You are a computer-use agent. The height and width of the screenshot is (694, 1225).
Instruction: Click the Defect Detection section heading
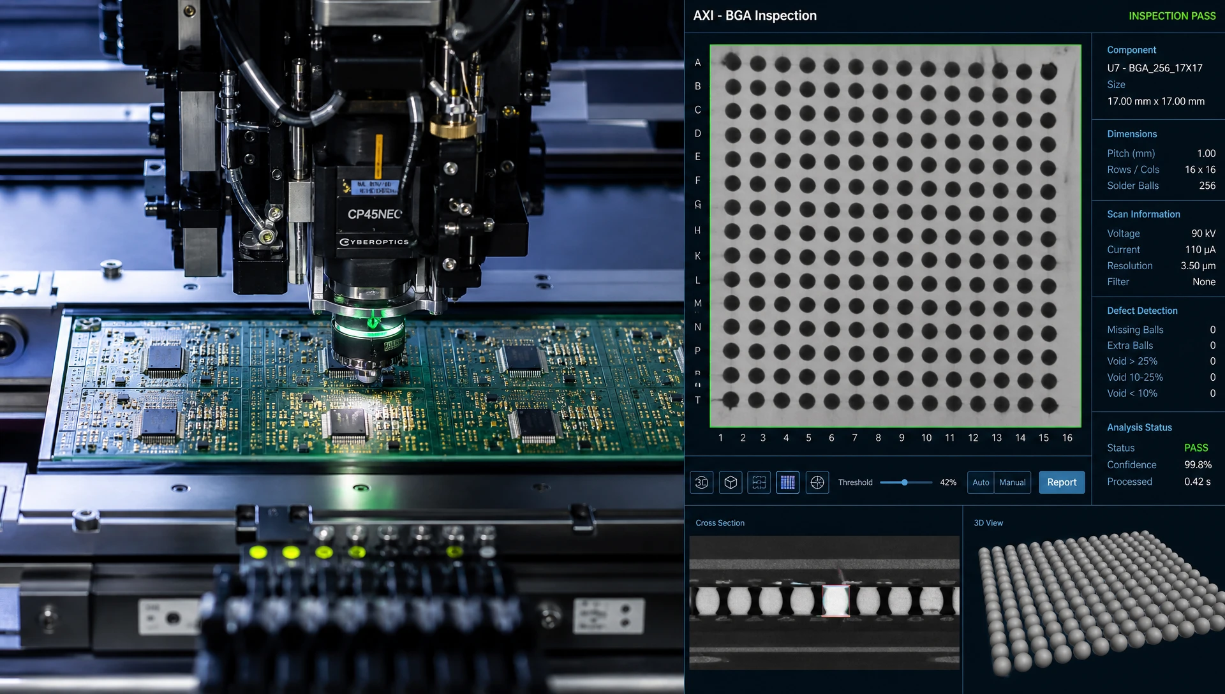click(x=1142, y=311)
